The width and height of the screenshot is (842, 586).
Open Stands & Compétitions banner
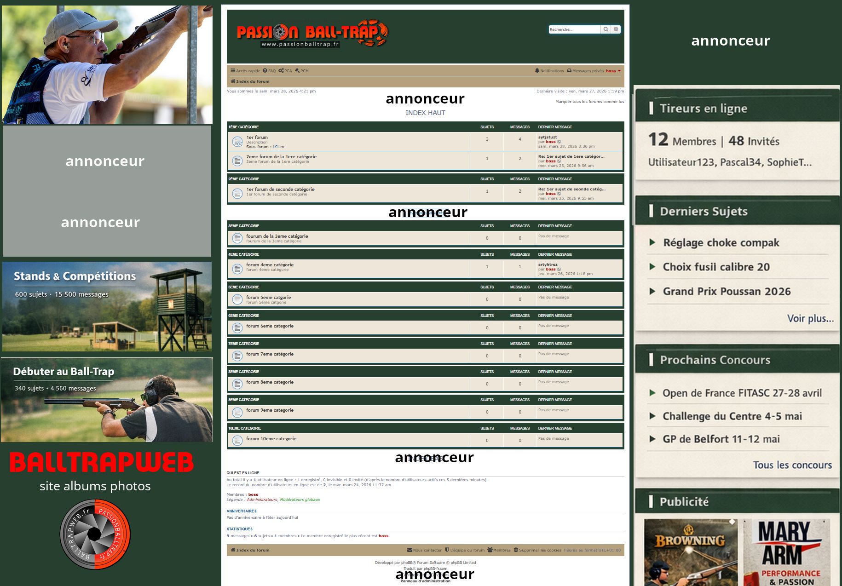click(107, 306)
